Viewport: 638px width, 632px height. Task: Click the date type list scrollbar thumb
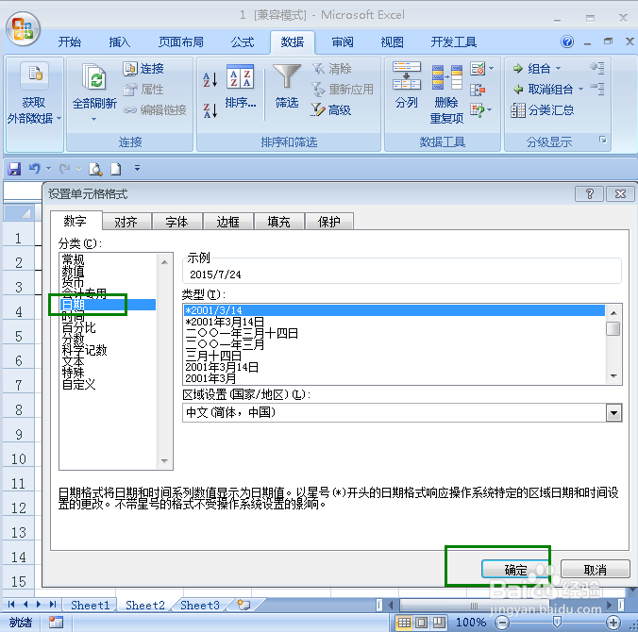click(613, 328)
